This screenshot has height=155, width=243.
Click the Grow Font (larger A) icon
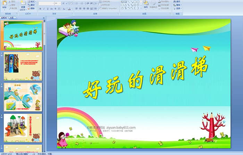coord(64,3)
